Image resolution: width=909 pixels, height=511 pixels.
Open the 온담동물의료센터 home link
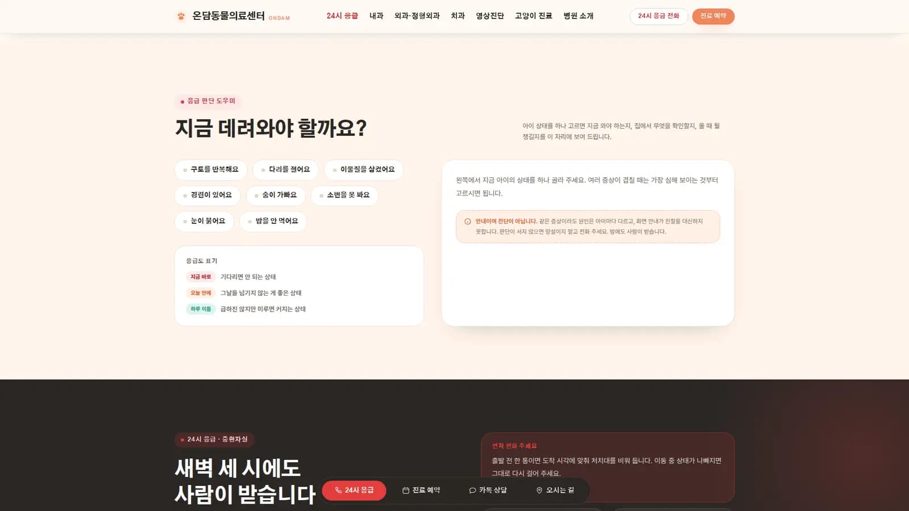232,16
